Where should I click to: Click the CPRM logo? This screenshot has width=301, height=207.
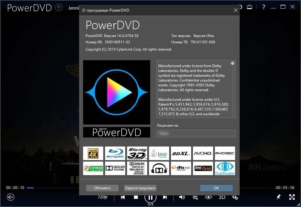(93, 168)
